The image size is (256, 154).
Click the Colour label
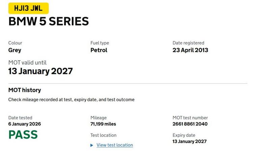click(15, 43)
